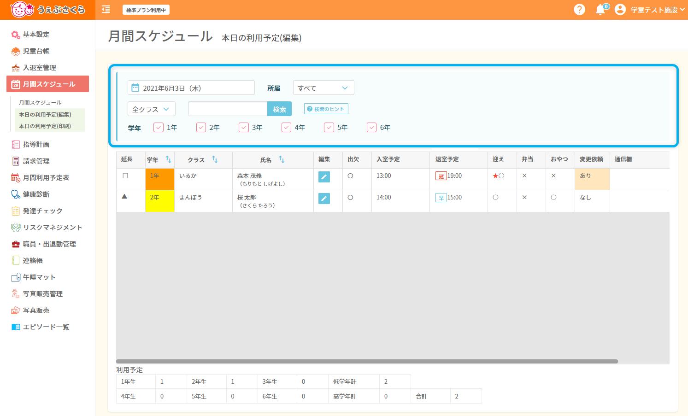Tick the 延長 checkbox for 森本 茂義

click(125, 176)
